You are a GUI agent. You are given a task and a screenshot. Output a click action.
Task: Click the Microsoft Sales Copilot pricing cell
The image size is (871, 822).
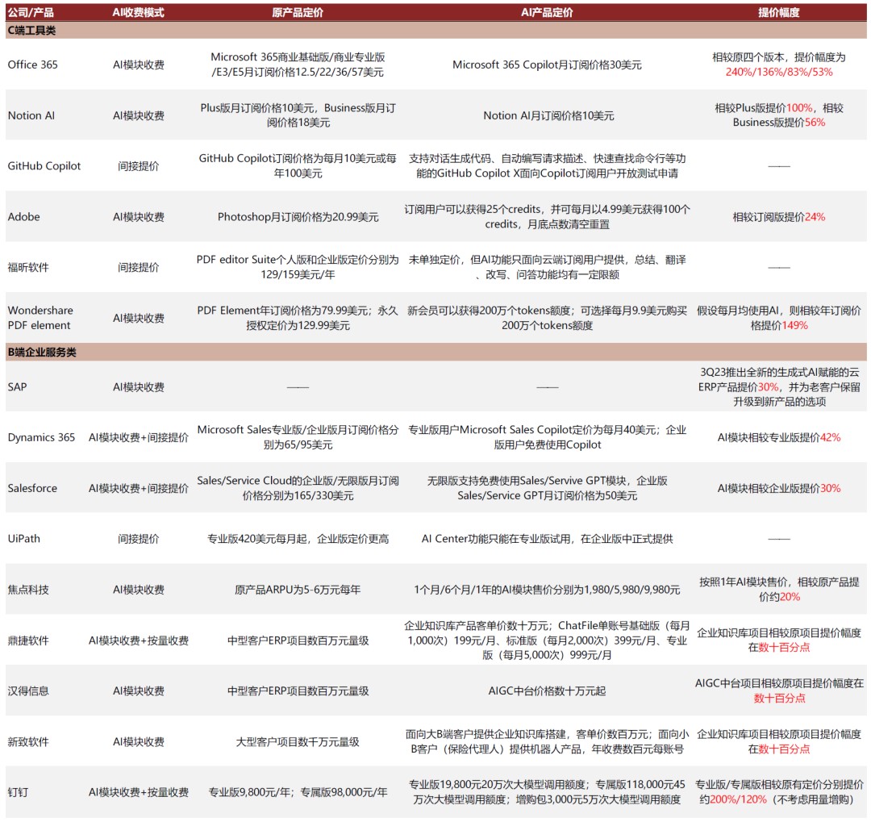click(x=547, y=437)
